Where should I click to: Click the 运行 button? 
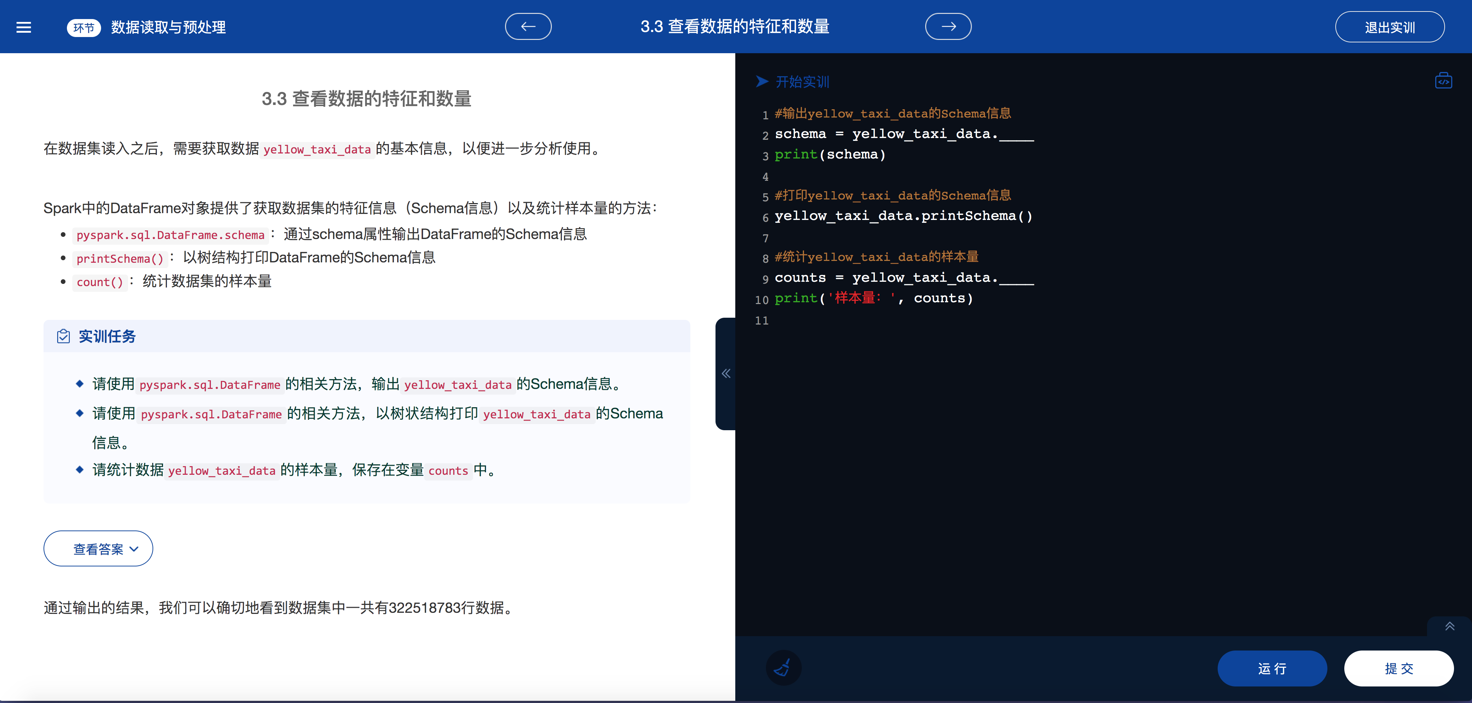(x=1272, y=668)
